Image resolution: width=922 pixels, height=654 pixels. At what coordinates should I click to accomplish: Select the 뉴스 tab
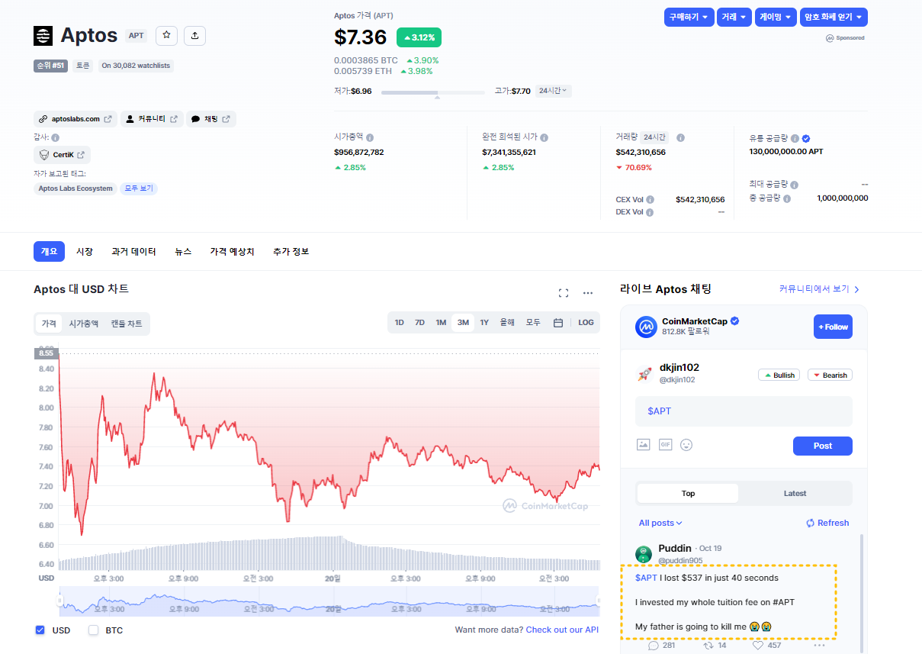tap(183, 251)
